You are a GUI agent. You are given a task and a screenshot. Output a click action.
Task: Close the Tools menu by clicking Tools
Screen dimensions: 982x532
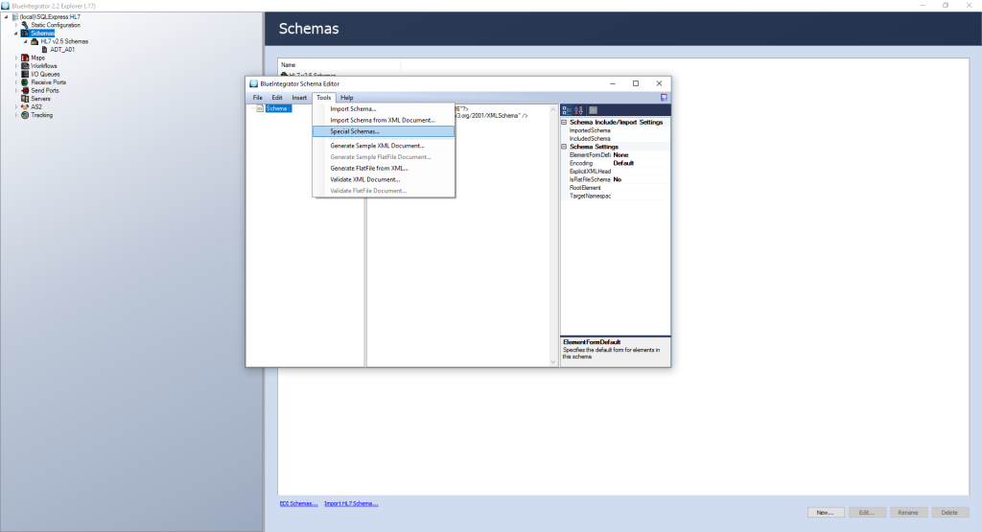(x=324, y=98)
